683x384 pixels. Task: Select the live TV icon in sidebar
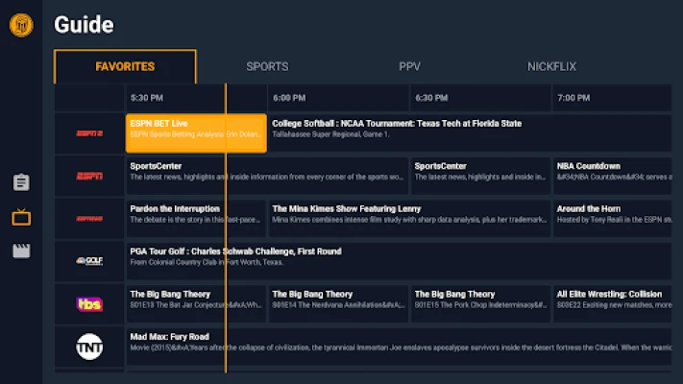coord(21,217)
